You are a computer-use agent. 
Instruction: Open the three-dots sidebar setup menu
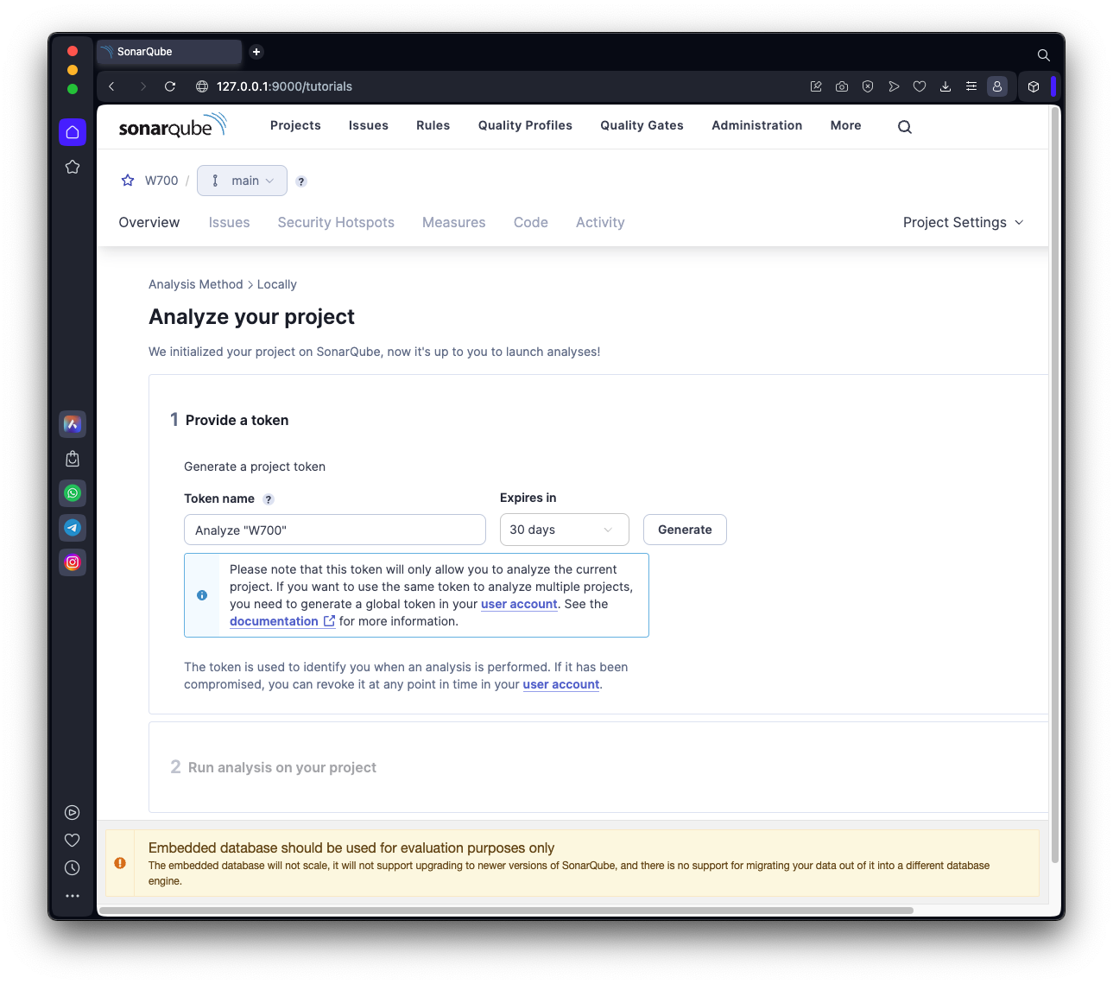(x=73, y=896)
